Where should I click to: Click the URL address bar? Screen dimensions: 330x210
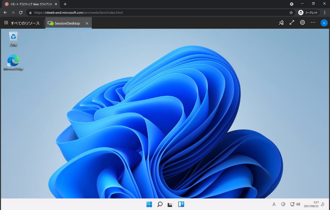click(x=158, y=13)
